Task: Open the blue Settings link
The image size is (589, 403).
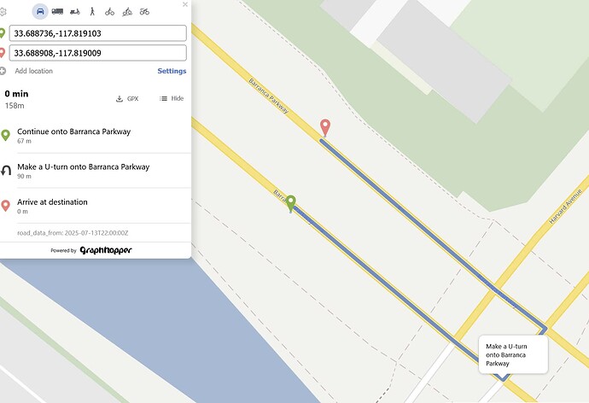Action: [x=172, y=71]
